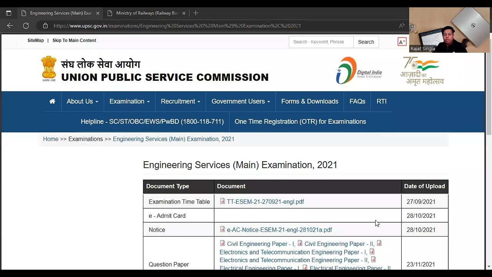The image size is (492, 277).
Task: Toggle Read Aloud icon in address bar
Action: click(x=402, y=26)
